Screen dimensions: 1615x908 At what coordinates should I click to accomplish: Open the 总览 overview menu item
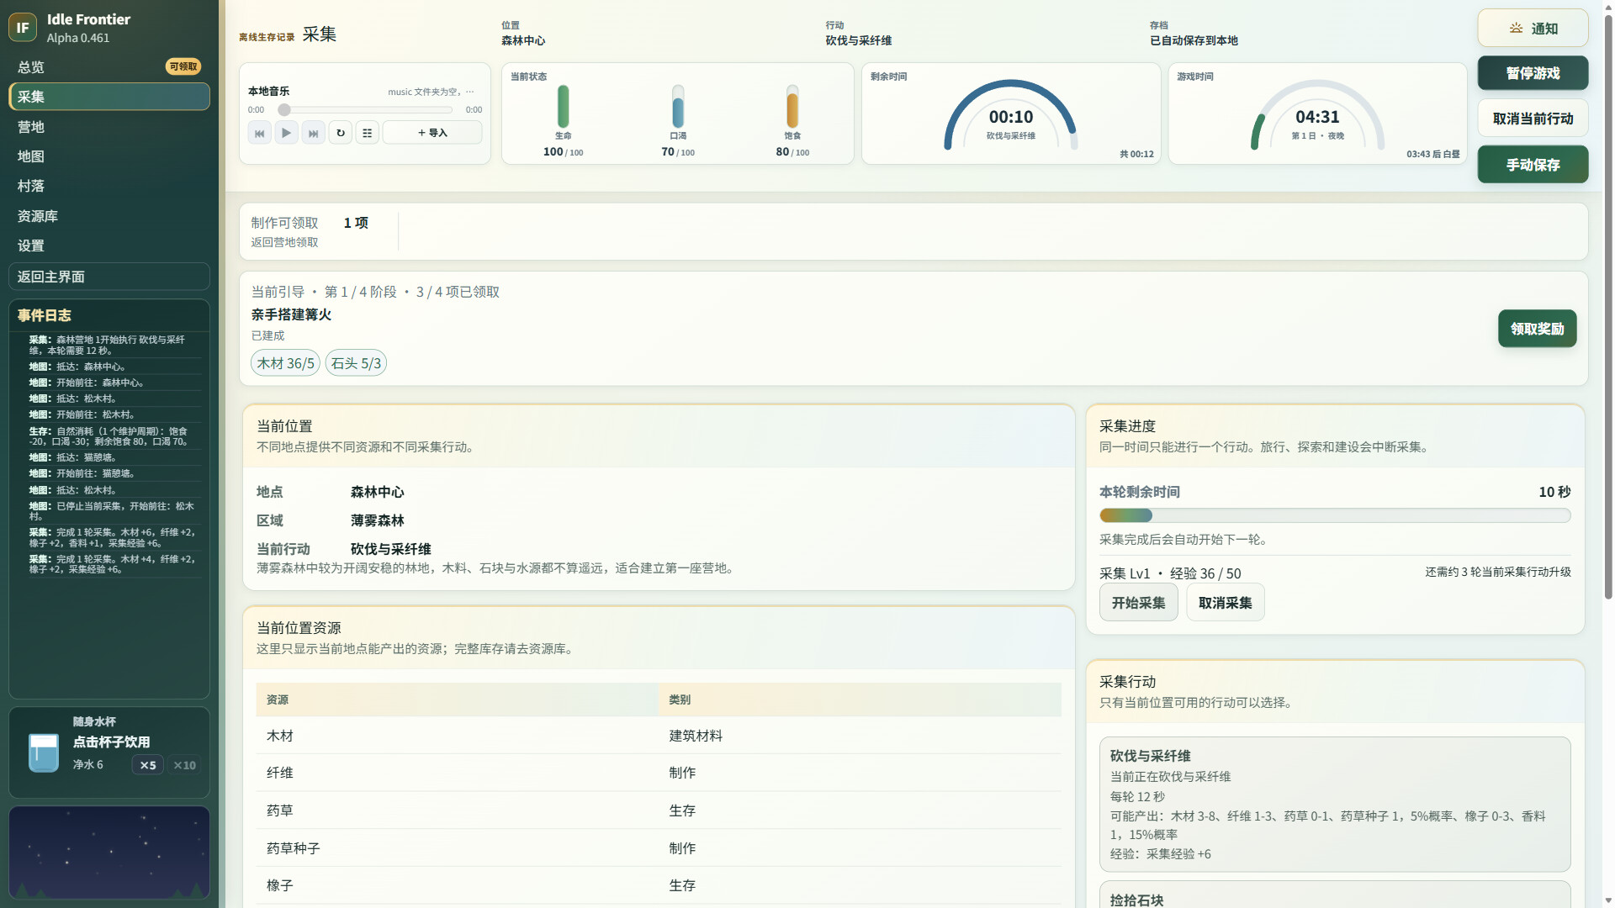click(x=109, y=66)
